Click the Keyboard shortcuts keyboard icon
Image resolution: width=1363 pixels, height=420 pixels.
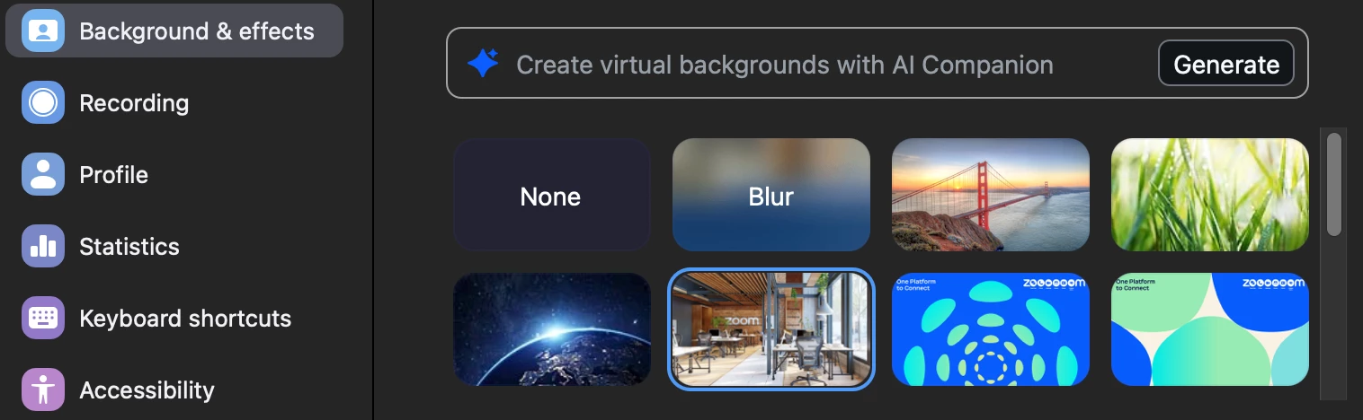pos(43,319)
